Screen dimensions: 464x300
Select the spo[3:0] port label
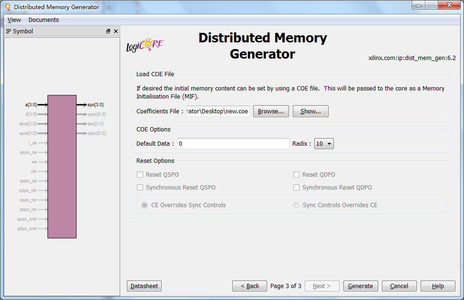(x=95, y=105)
